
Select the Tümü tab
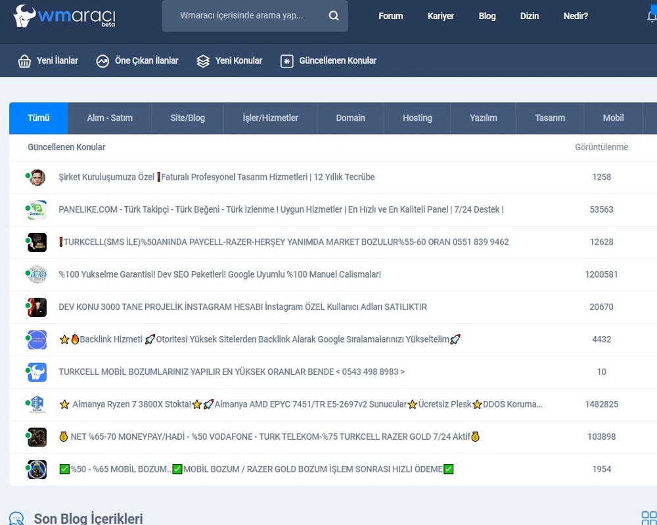(x=39, y=118)
